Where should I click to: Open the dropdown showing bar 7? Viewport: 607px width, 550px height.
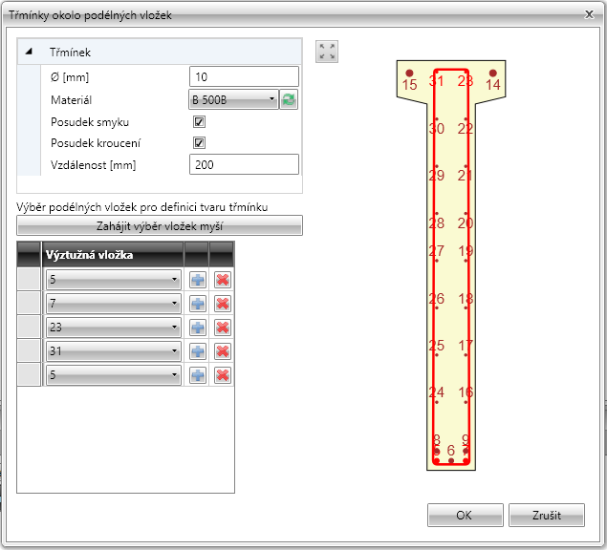click(114, 304)
